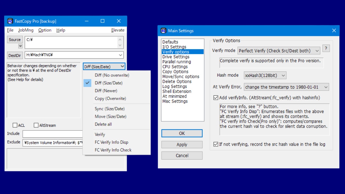Toggle the AltStream checkbox
Image resolution: width=345 pixels, height=194 pixels.
point(36,125)
